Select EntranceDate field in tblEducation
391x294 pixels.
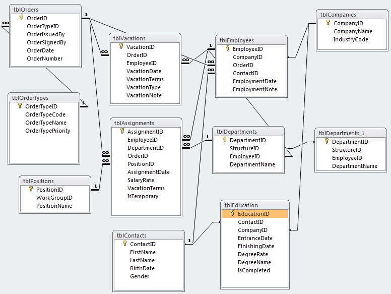pos(255,238)
